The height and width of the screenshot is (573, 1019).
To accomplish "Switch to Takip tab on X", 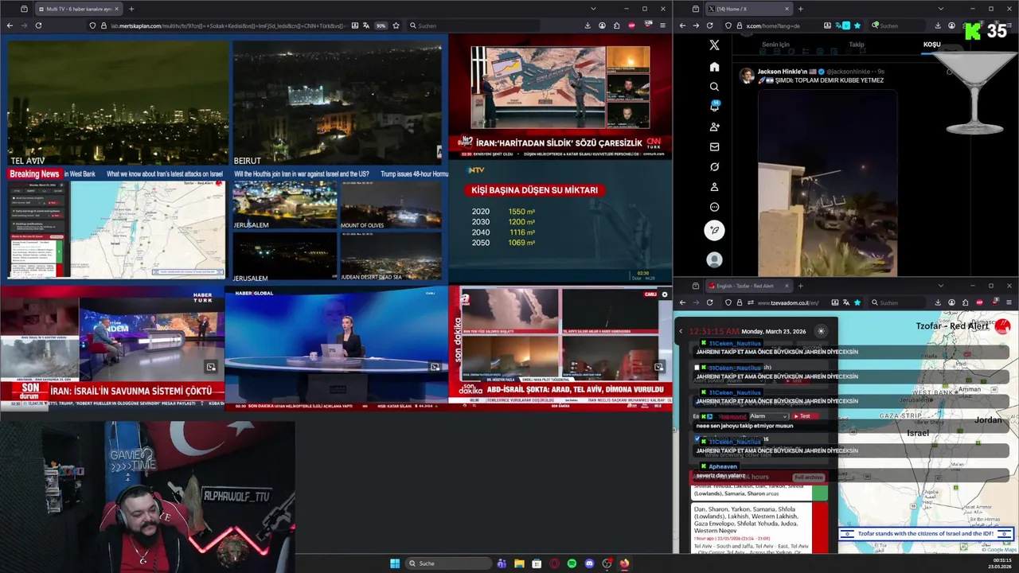I will coord(857,45).
